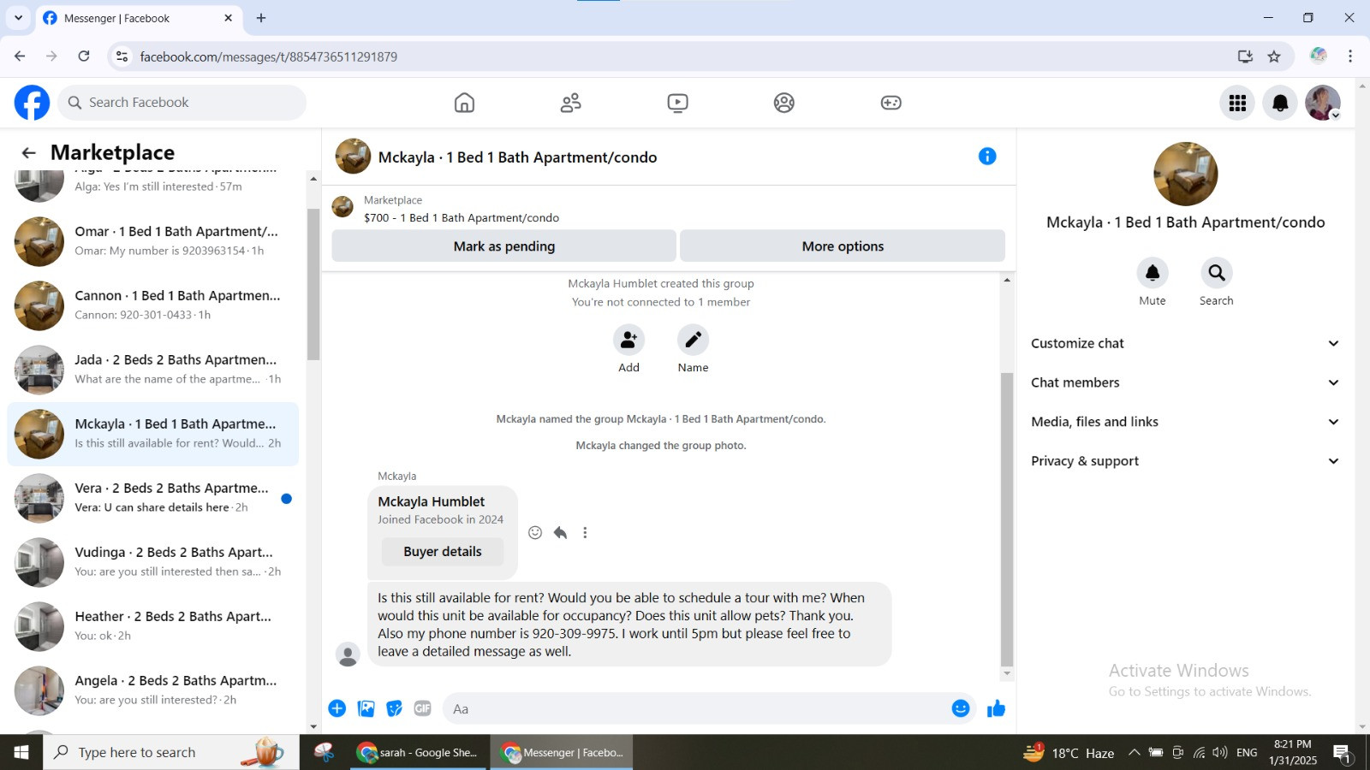Expand the Customize chat section
1370x770 pixels.
1185,343
